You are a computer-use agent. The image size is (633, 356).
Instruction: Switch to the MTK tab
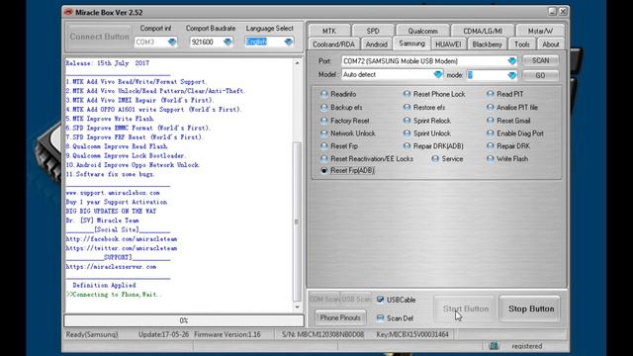coord(329,31)
